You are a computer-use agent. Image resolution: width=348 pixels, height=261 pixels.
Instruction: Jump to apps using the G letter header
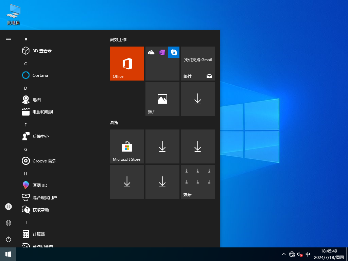(x=25, y=149)
